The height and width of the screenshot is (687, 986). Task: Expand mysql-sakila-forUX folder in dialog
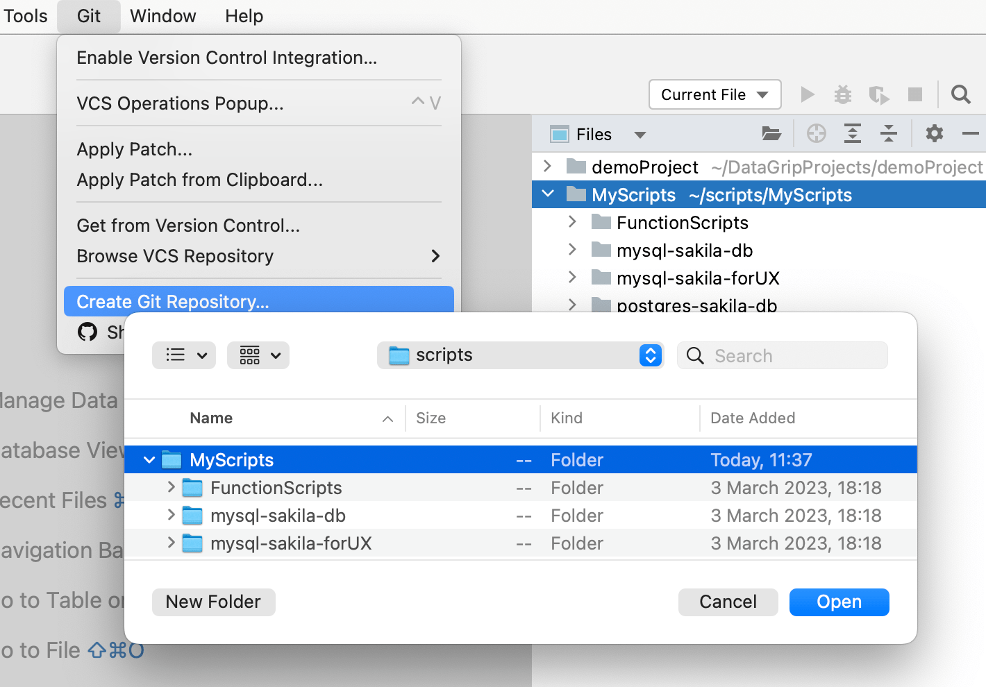click(171, 543)
